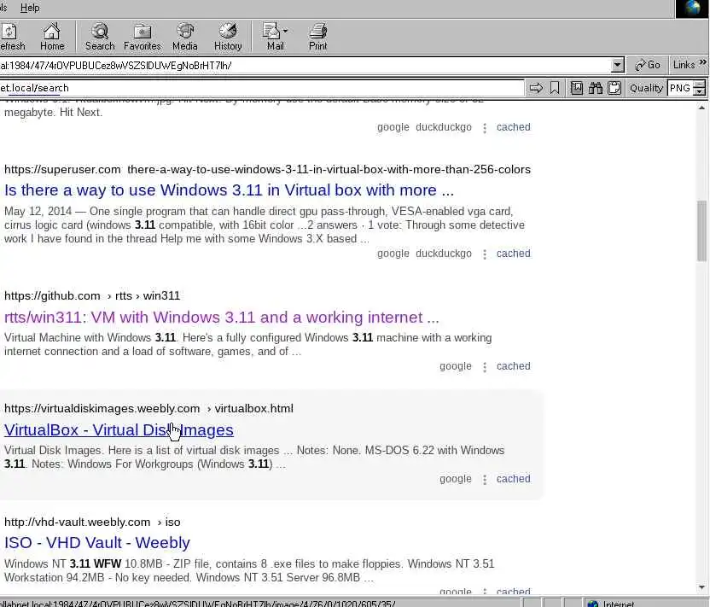Click the vertical scrollbar thumb
This screenshot has height=607, width=710.
[701, 231]
